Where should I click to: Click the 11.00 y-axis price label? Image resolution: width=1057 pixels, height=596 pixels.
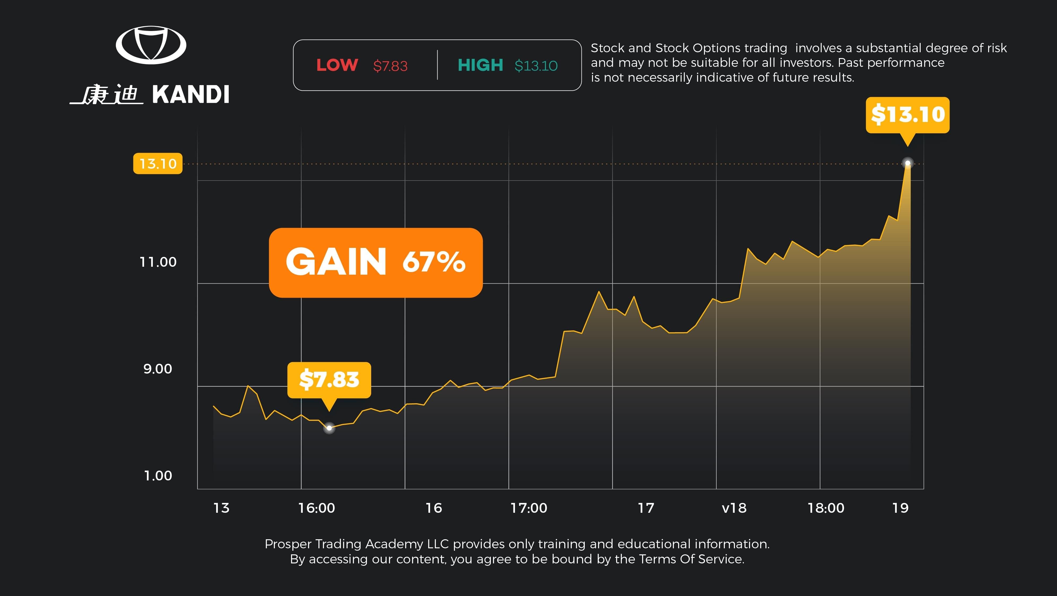(158, 262)
